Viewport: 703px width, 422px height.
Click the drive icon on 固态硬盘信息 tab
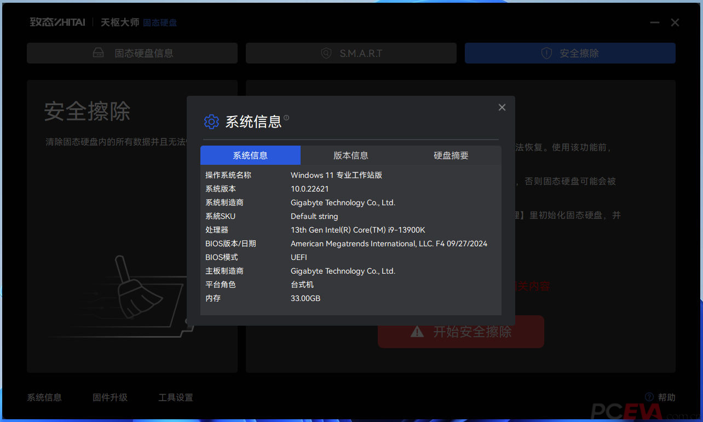(99, 53)
